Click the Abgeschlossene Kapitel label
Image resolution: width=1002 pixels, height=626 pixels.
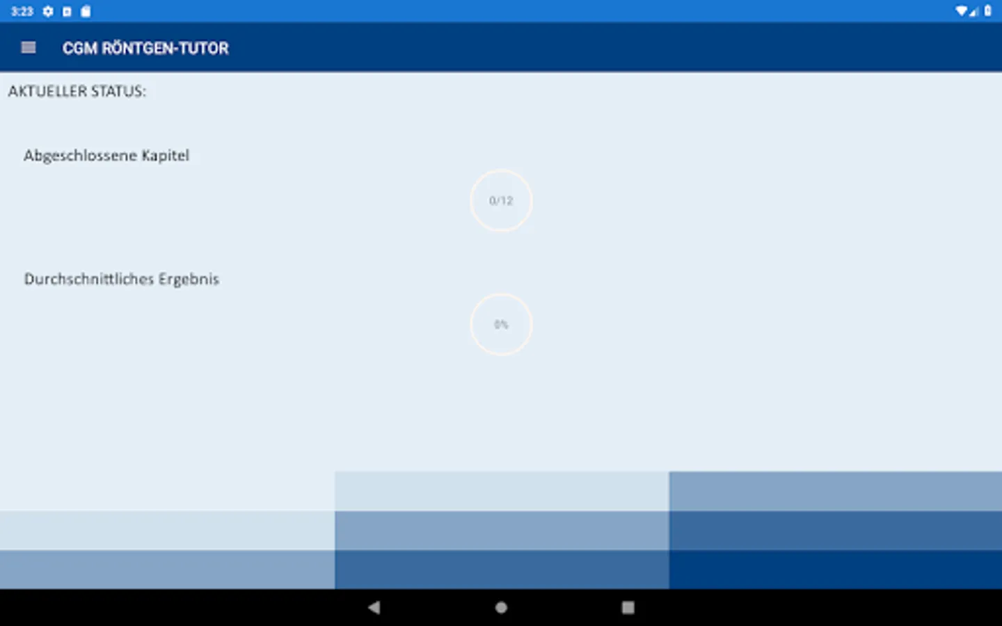click(x=106, y=155)
